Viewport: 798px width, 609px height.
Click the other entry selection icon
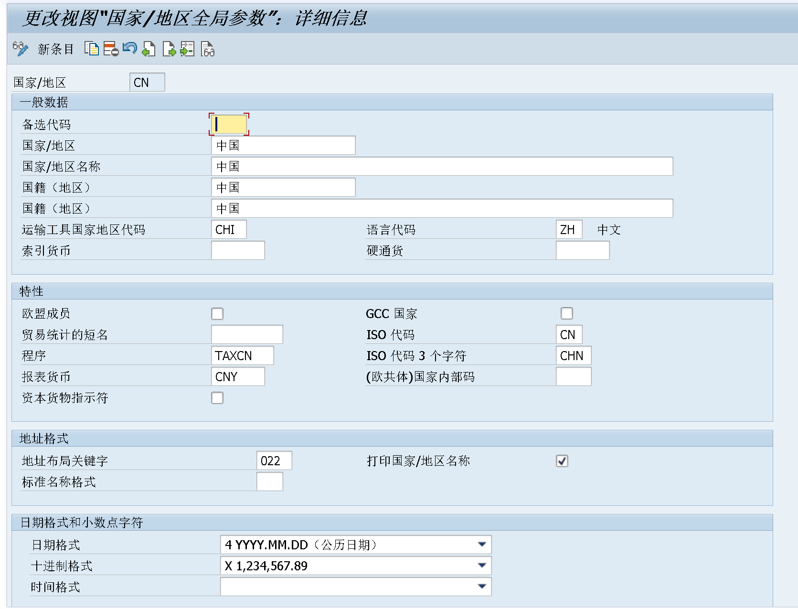(x=187, y=49)
